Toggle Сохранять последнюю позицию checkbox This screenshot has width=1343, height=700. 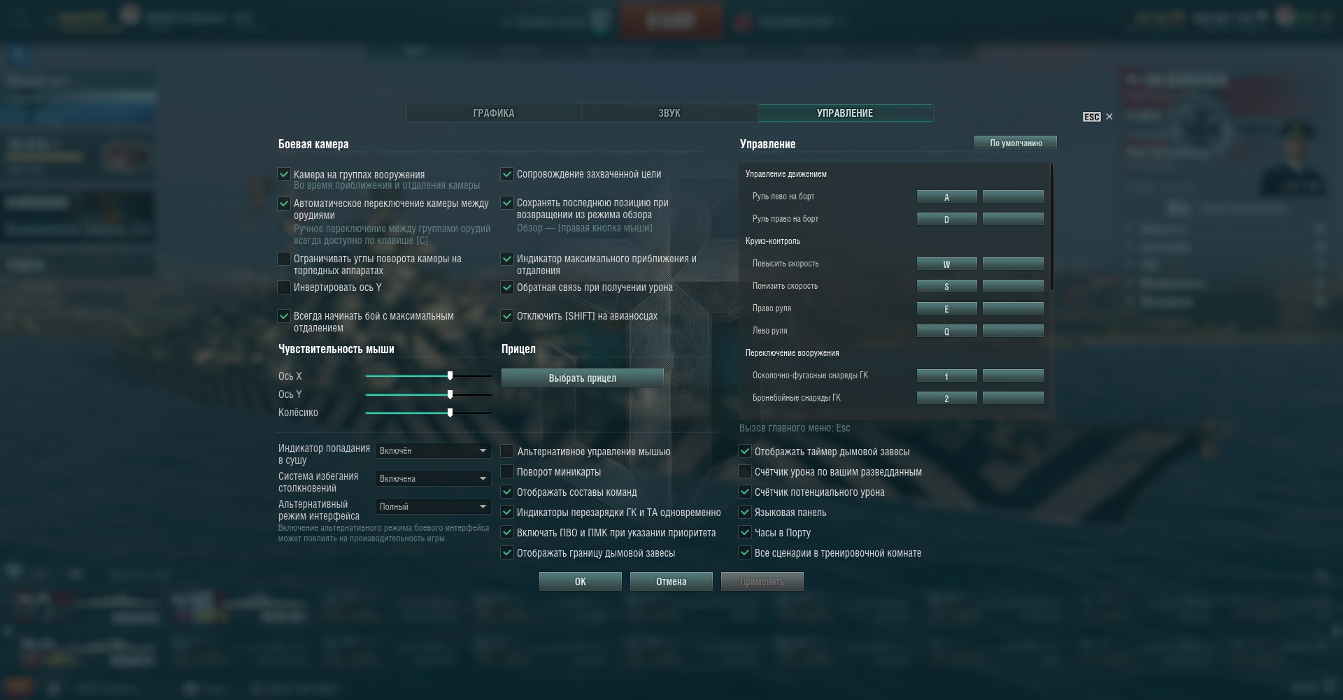click(x=507, y=203)
